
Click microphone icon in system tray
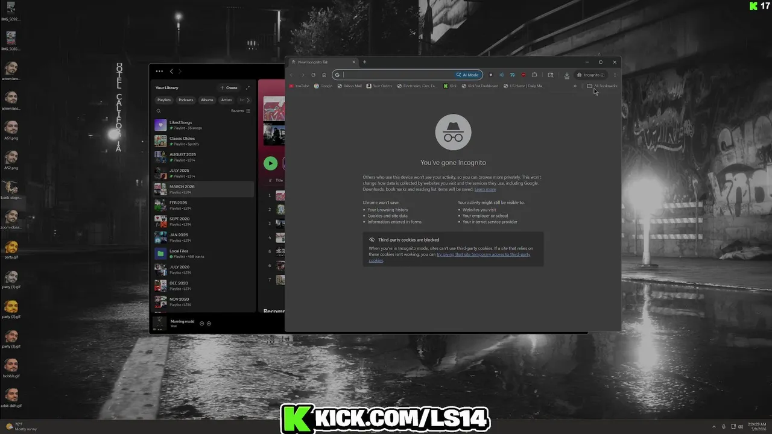[x=724, y=427]
